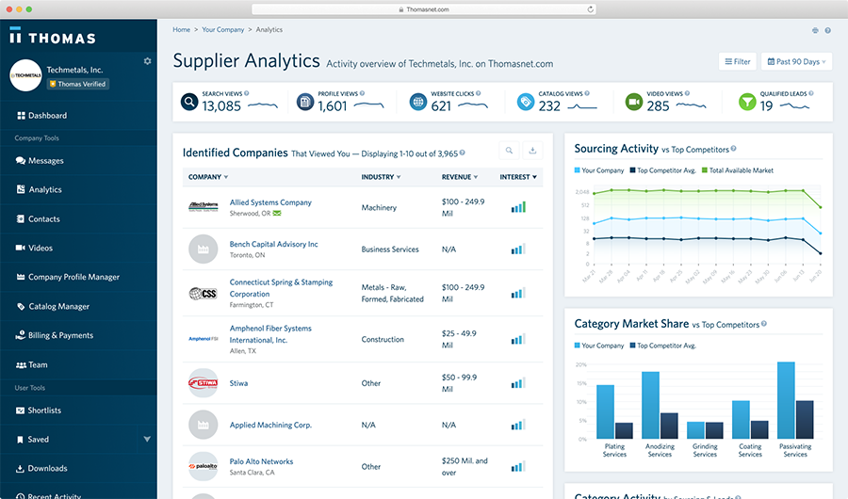Click the Catalog Views tag icon
Viewport: 848px width, 499px height.
tap(526, 101)
